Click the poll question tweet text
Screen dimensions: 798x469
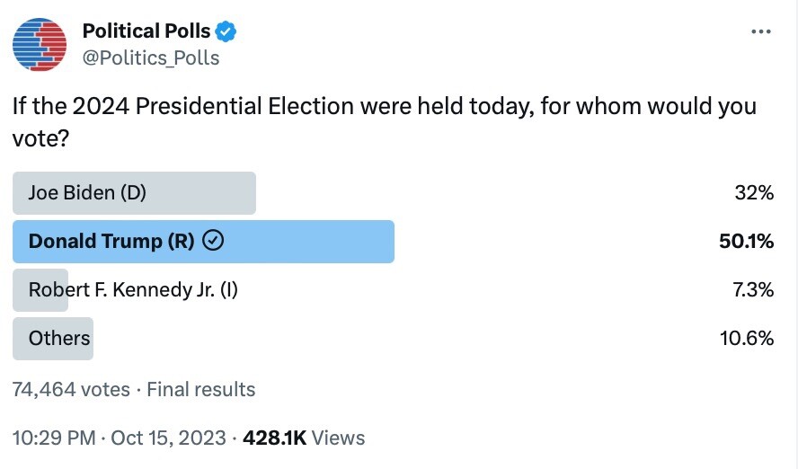coord(384,119)
